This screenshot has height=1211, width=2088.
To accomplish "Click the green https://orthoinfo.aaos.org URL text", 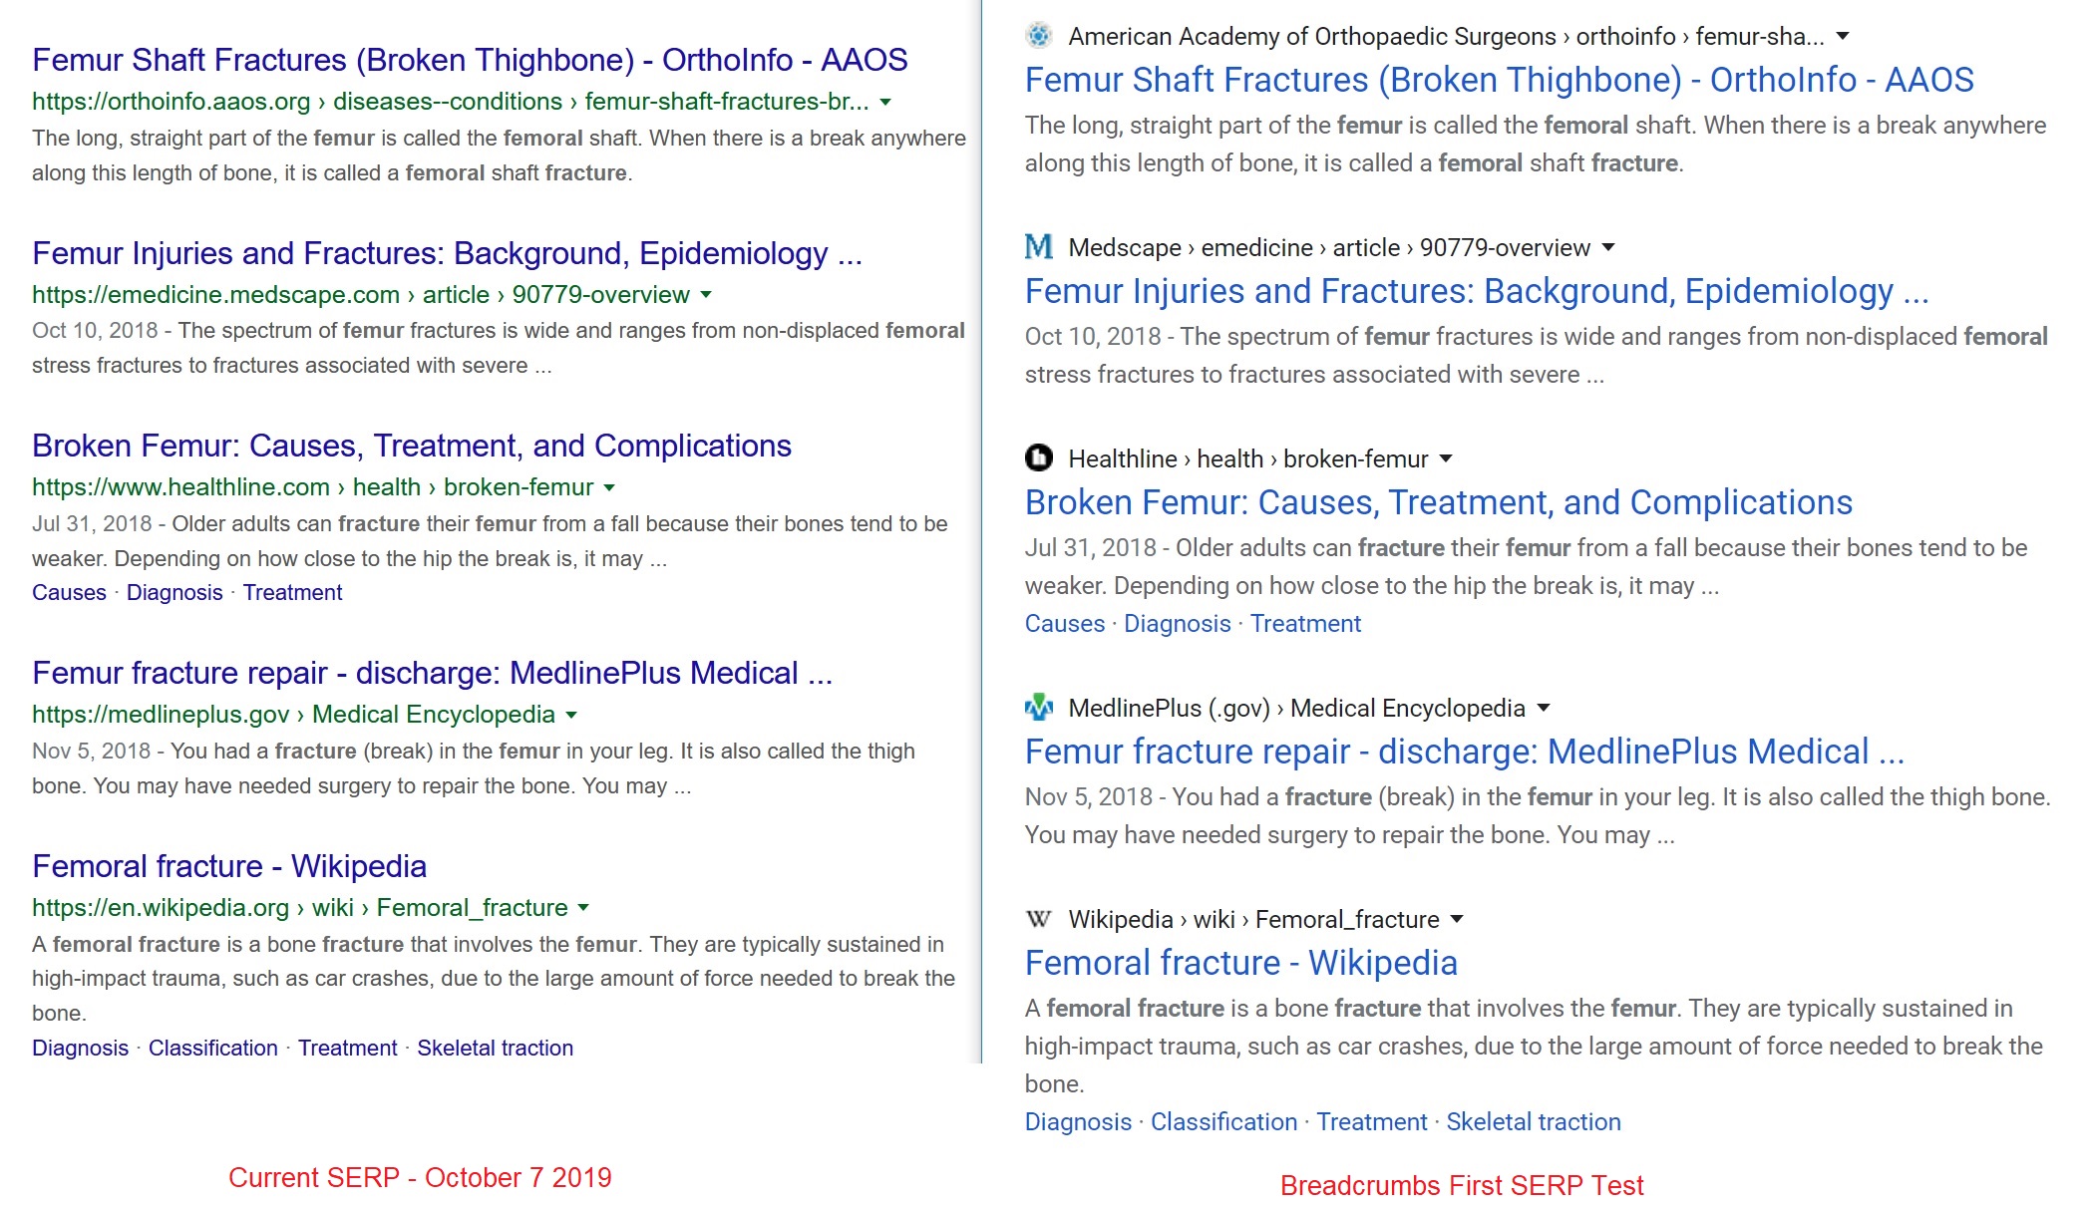I will [x=172, y=102].
